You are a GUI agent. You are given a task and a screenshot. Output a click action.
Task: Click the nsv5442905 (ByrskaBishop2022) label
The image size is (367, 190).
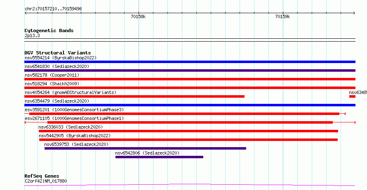75,136
